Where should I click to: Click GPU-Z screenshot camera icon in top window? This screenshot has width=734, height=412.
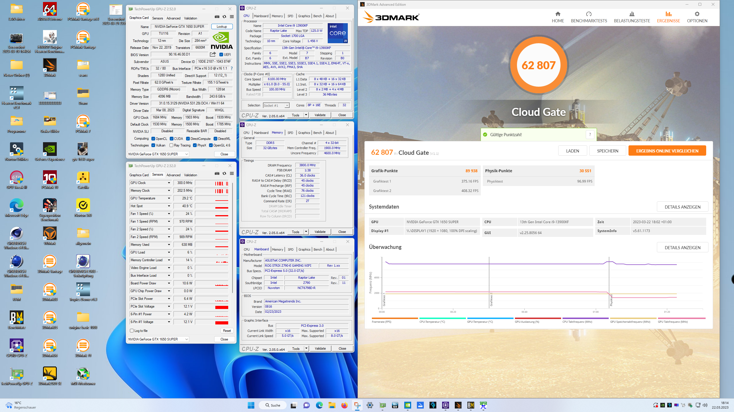217,17
